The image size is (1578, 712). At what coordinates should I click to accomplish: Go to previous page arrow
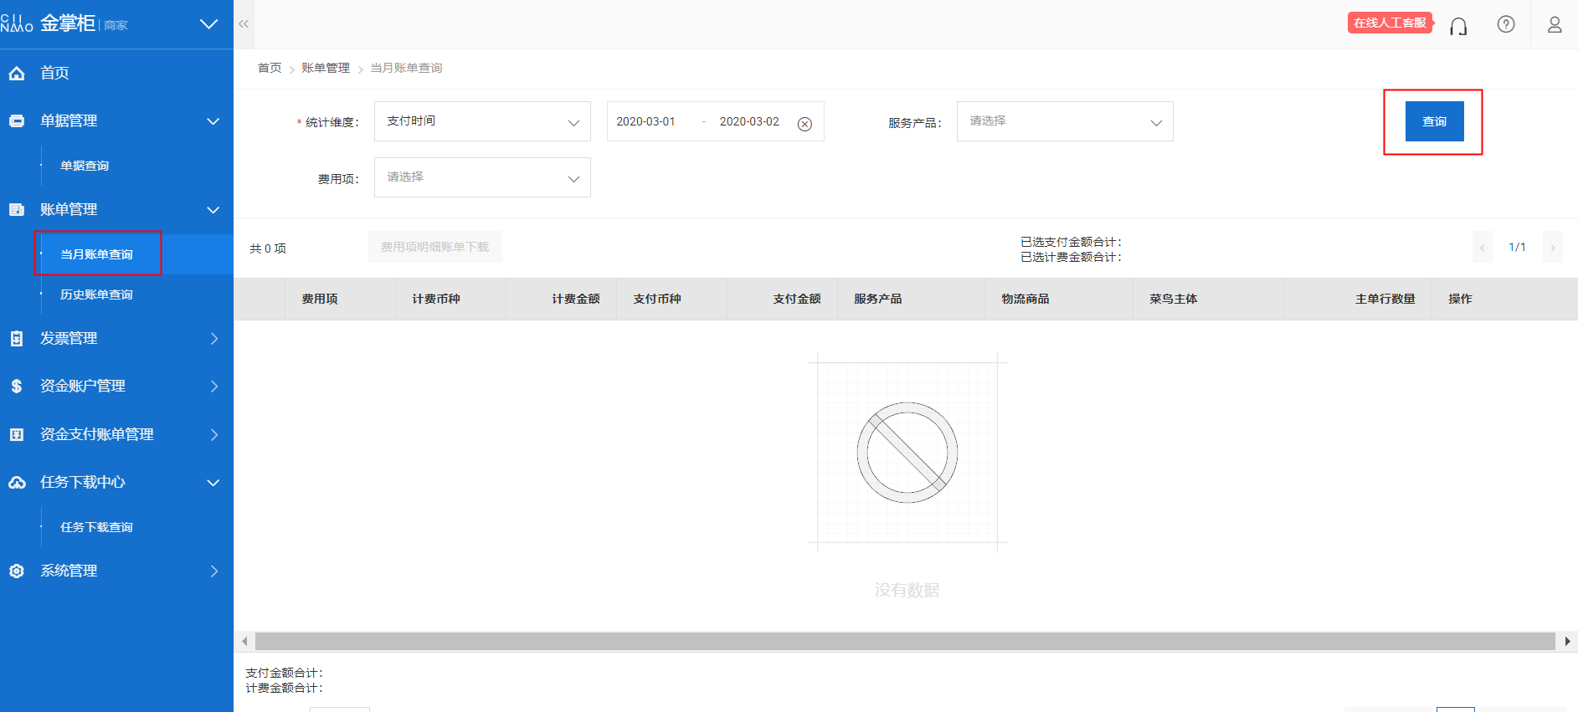pyautogui.click(x=1483, y=247)
